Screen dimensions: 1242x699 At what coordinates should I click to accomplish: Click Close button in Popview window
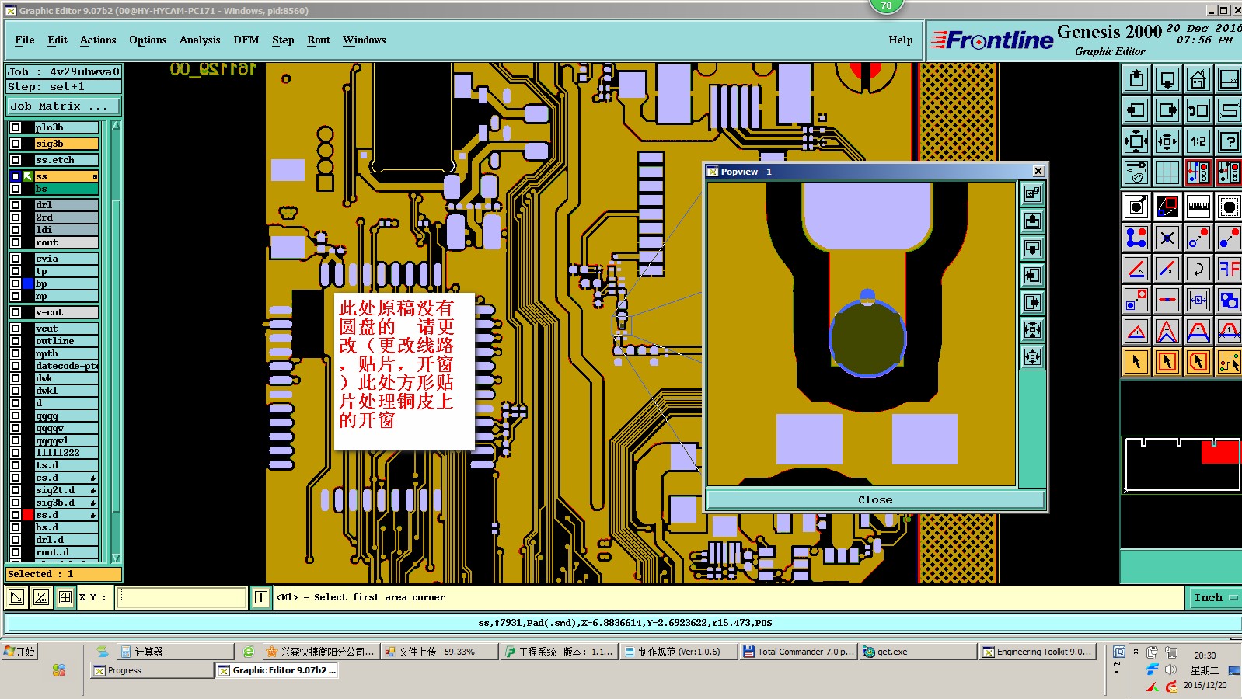(875, 499)
